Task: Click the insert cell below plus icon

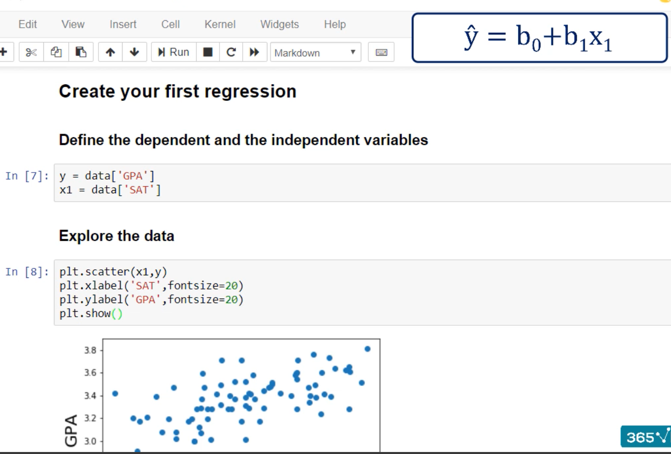Action: coord(4,52)
